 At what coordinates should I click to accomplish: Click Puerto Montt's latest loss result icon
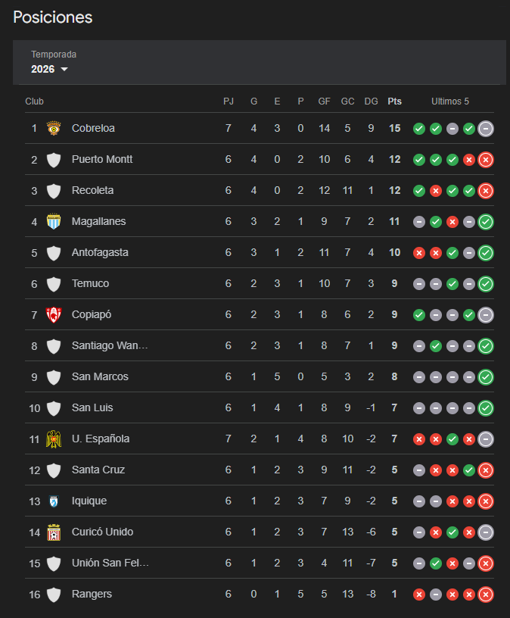click(486, 160)
